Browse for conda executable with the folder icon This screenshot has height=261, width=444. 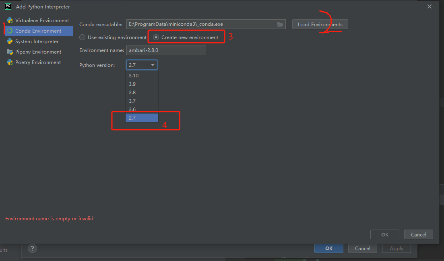pos(280,25)
